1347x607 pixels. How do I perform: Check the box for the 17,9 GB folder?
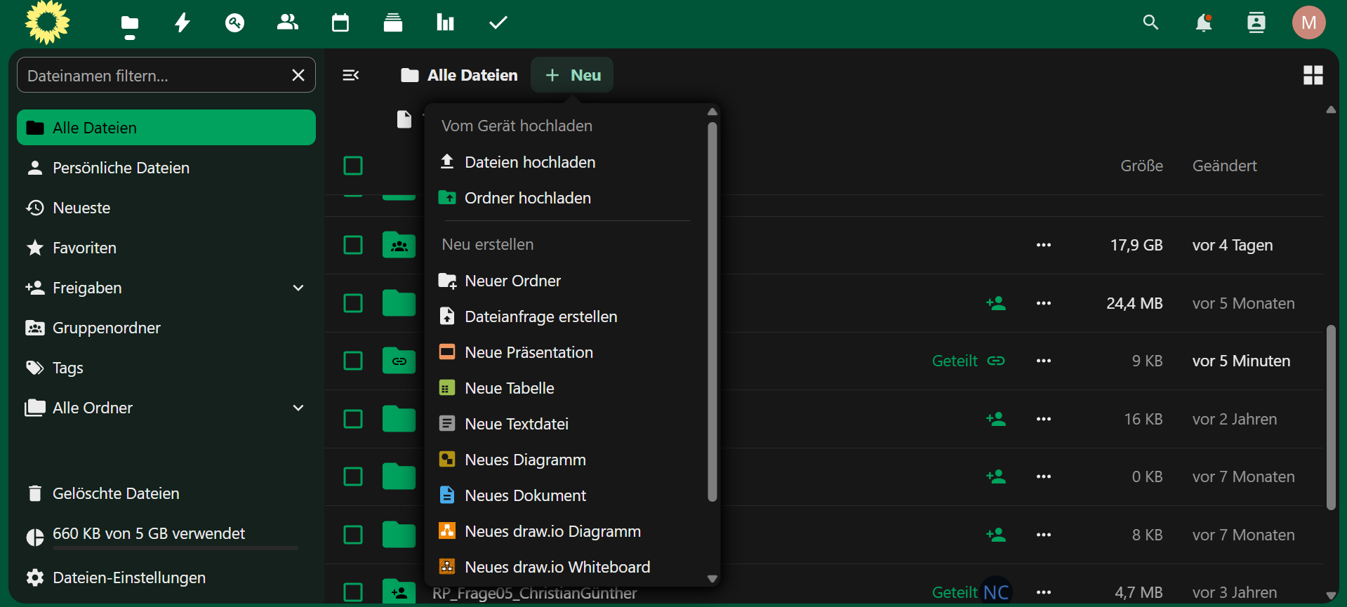[x=353, y=246]
